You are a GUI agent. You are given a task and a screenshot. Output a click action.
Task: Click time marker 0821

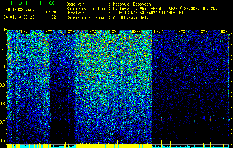click(26, 32)
